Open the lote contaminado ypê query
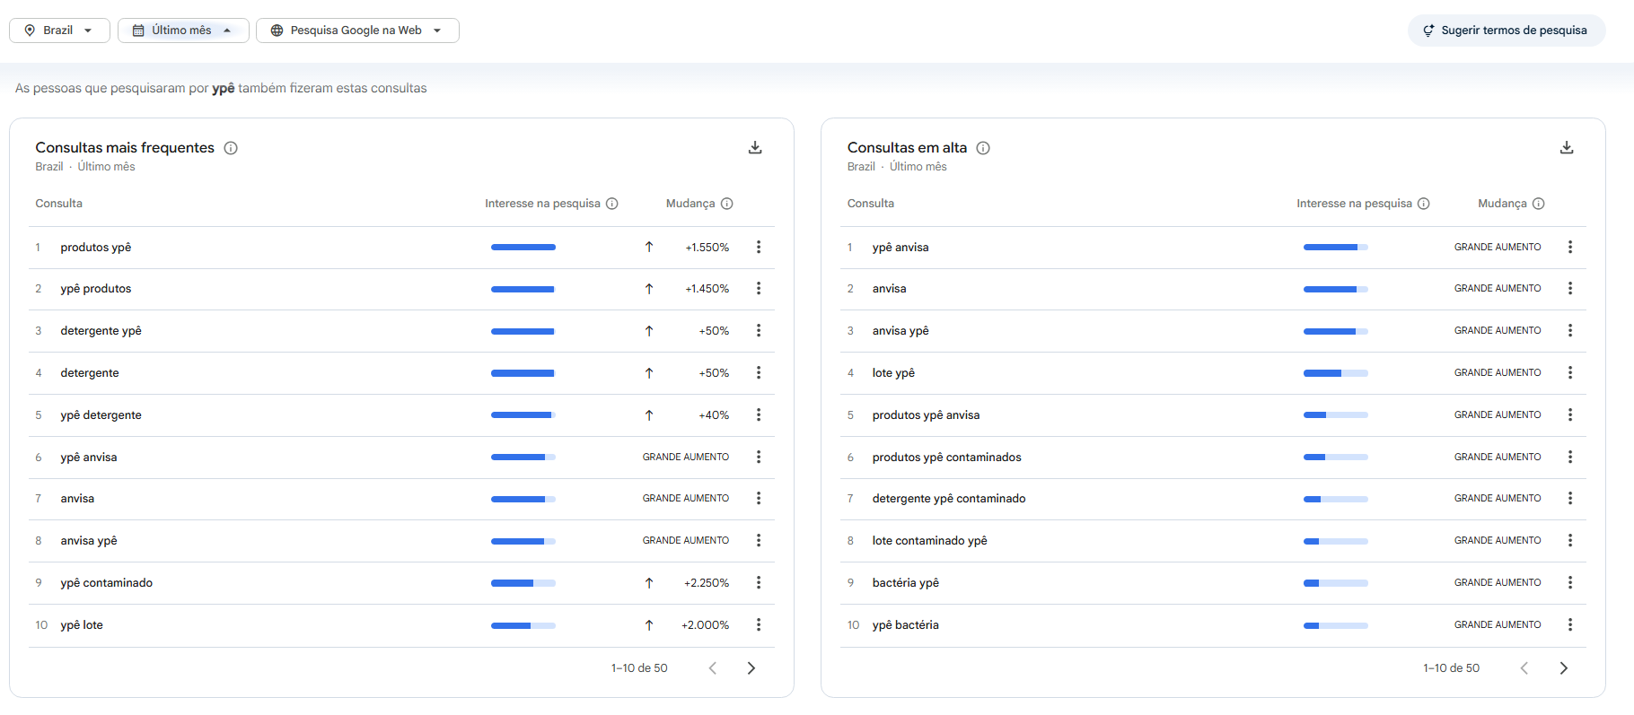 pyautogui.click(x=930, y=541)
